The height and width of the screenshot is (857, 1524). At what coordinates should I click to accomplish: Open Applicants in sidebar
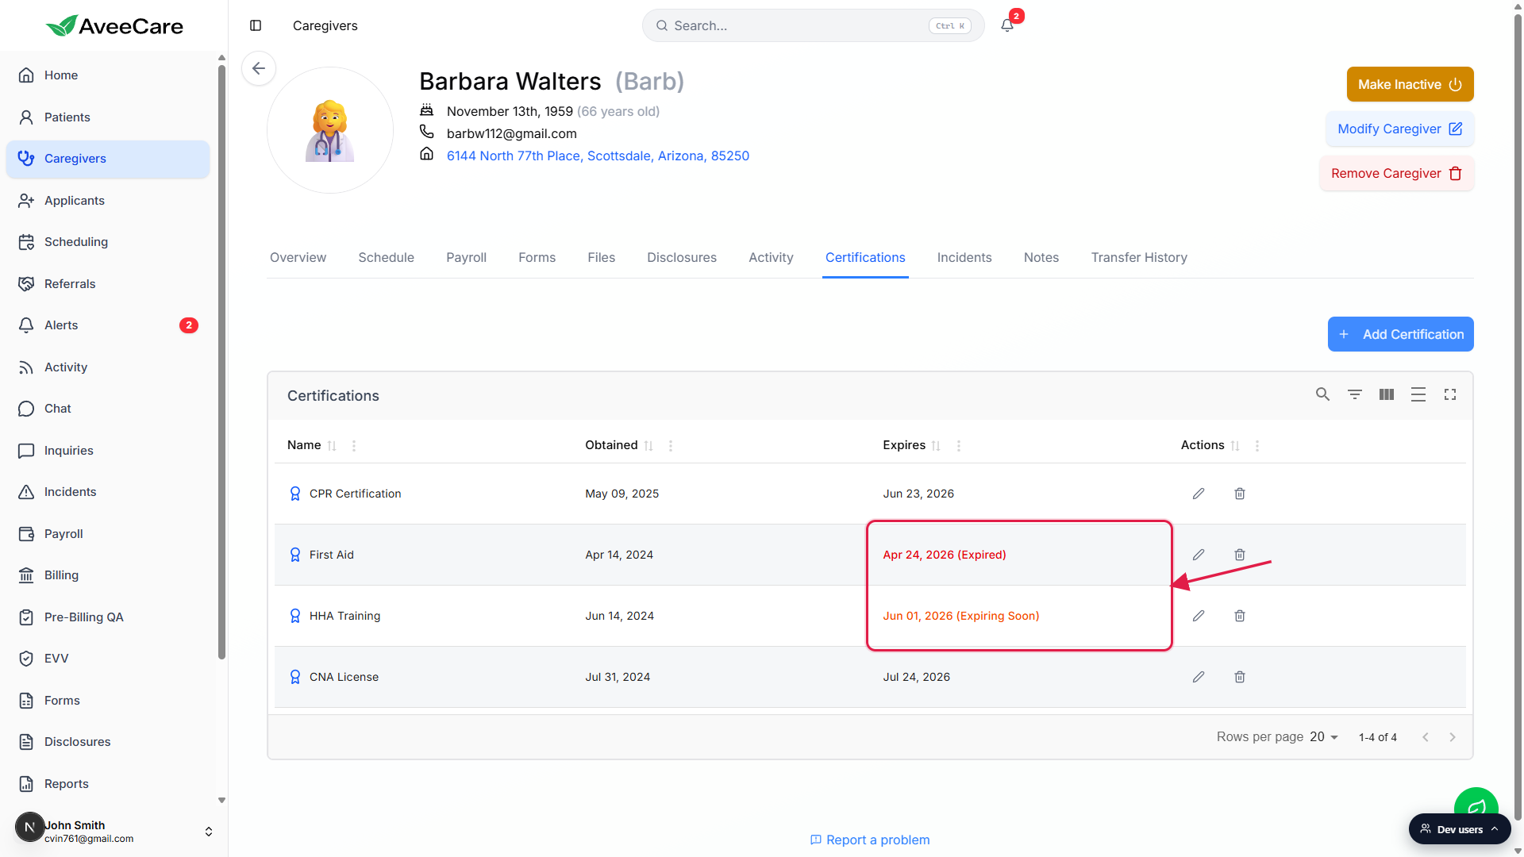tap(108, 201)
